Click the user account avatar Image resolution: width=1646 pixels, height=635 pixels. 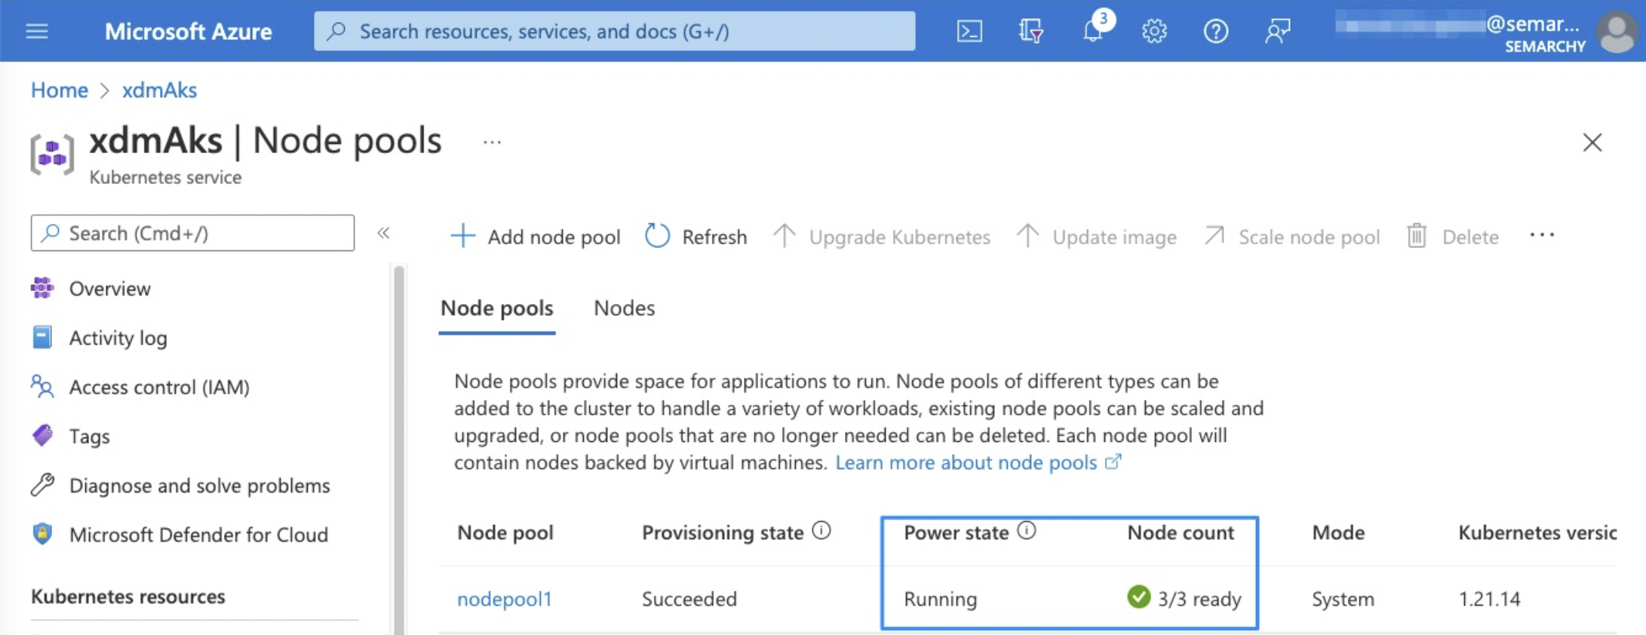pos(1617,32)
